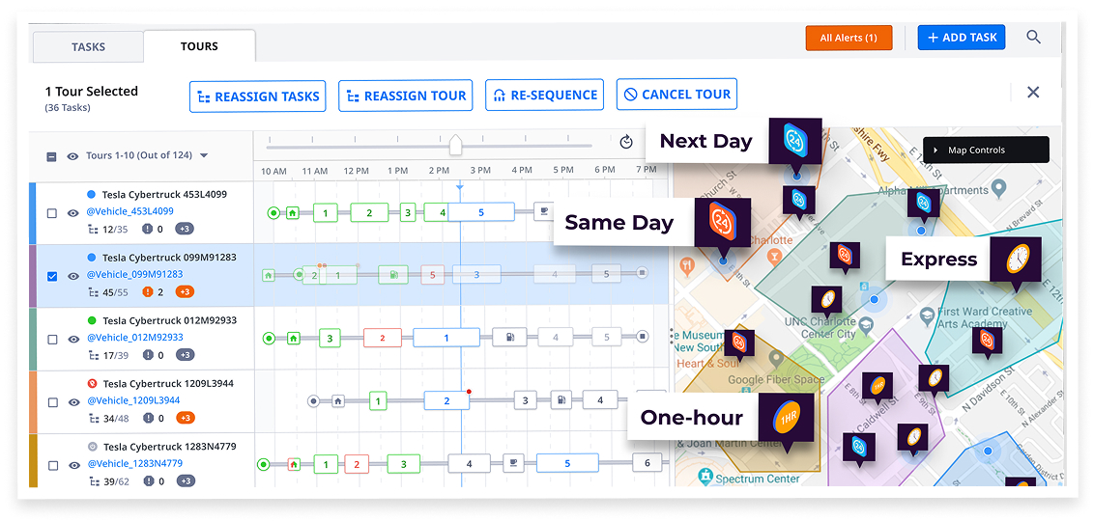The height and width of the screenshot is (521, 1093).
Task: Click the timeline refresh clock icon
Action: [626, 142]
